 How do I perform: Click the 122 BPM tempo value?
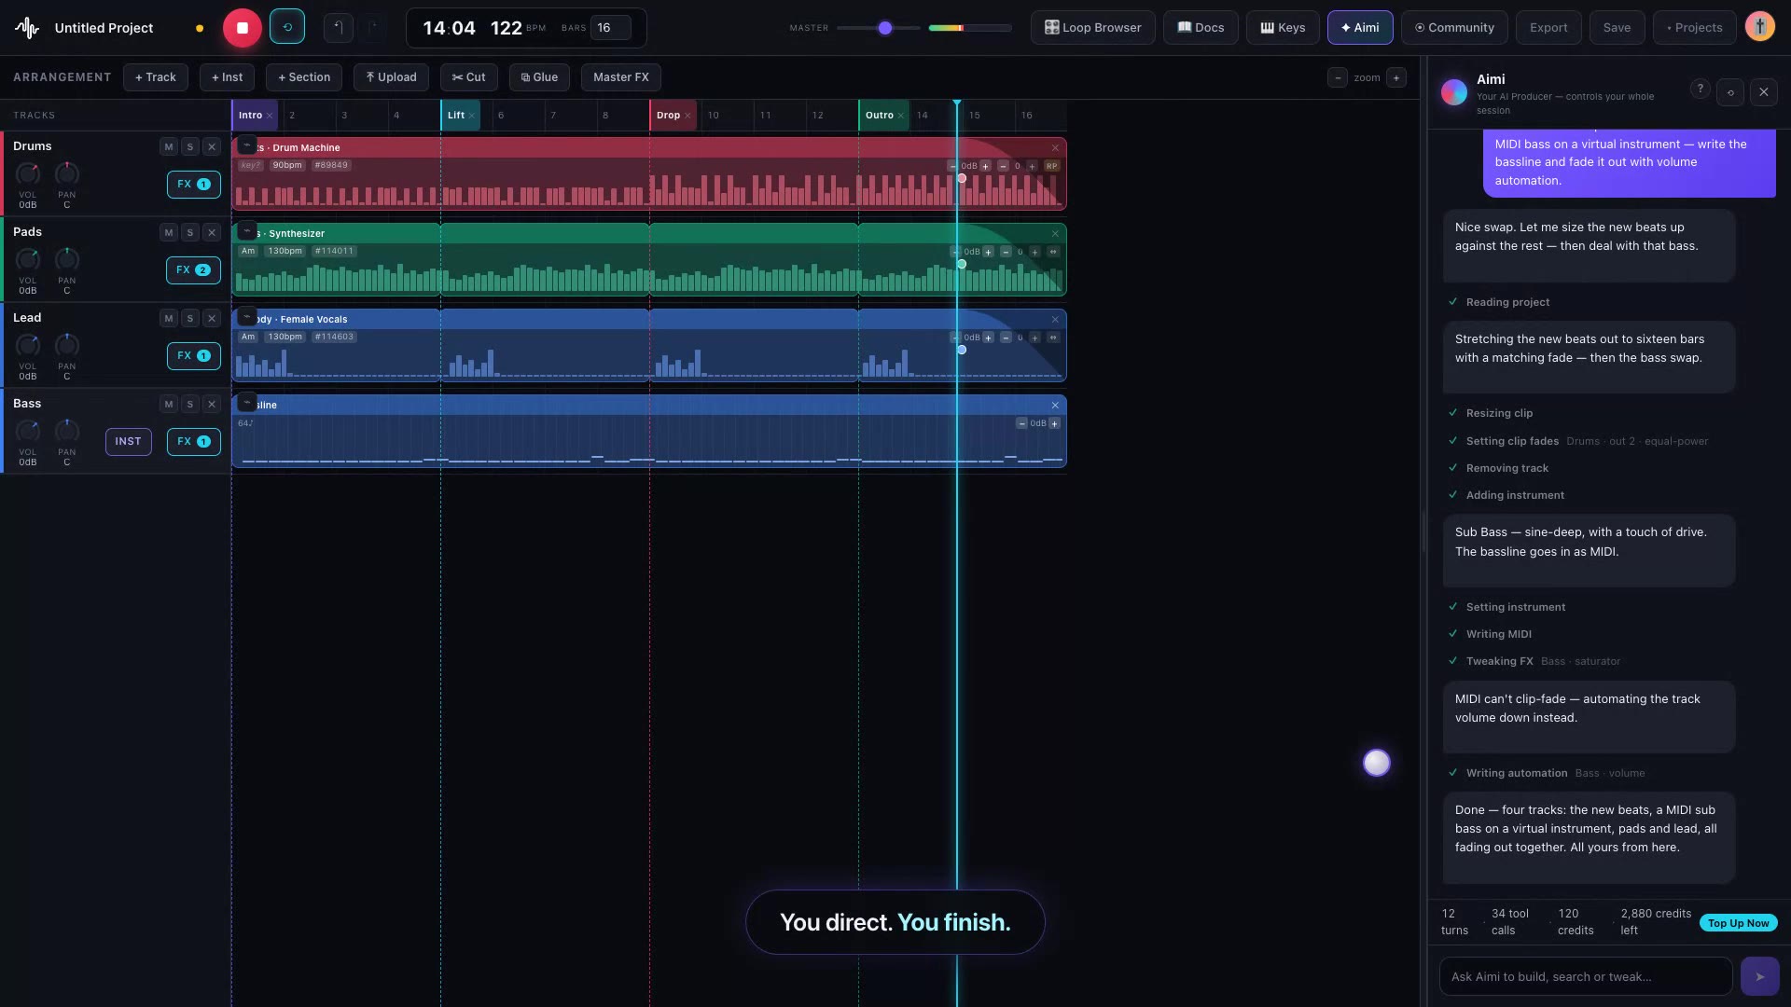tap(506, 28)
